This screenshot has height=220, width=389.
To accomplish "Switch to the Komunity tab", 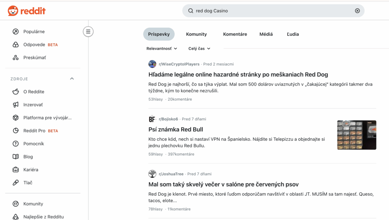I will coord(196,34).
